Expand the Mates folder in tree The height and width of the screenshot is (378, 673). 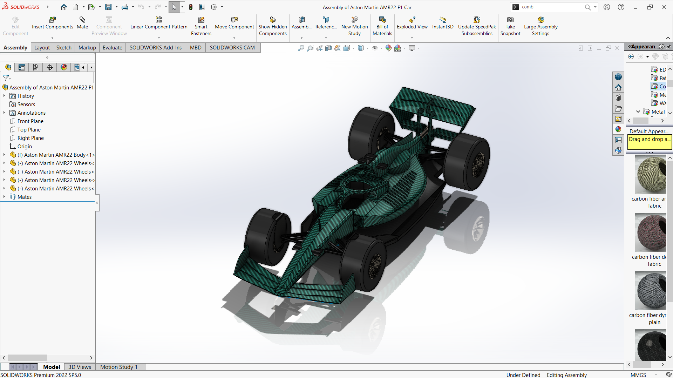4,197
